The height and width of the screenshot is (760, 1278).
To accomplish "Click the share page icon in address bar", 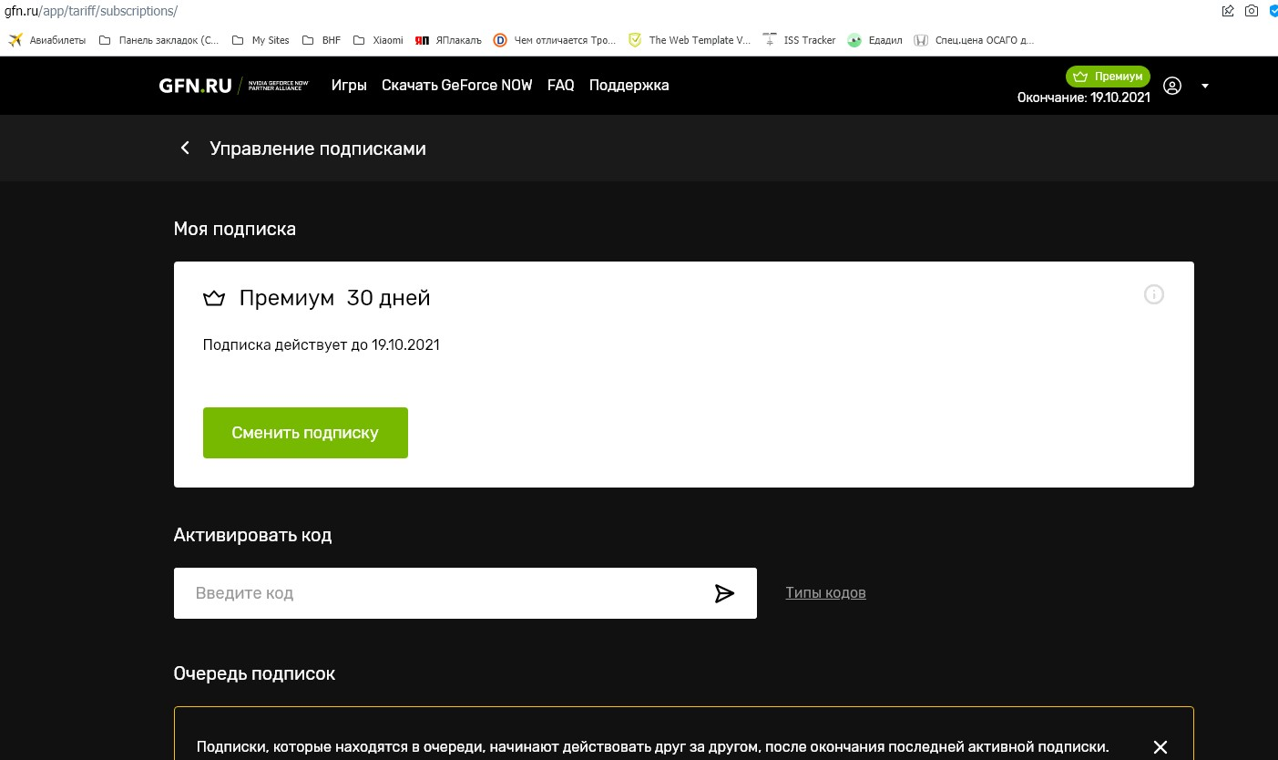I will point(1228,11).
